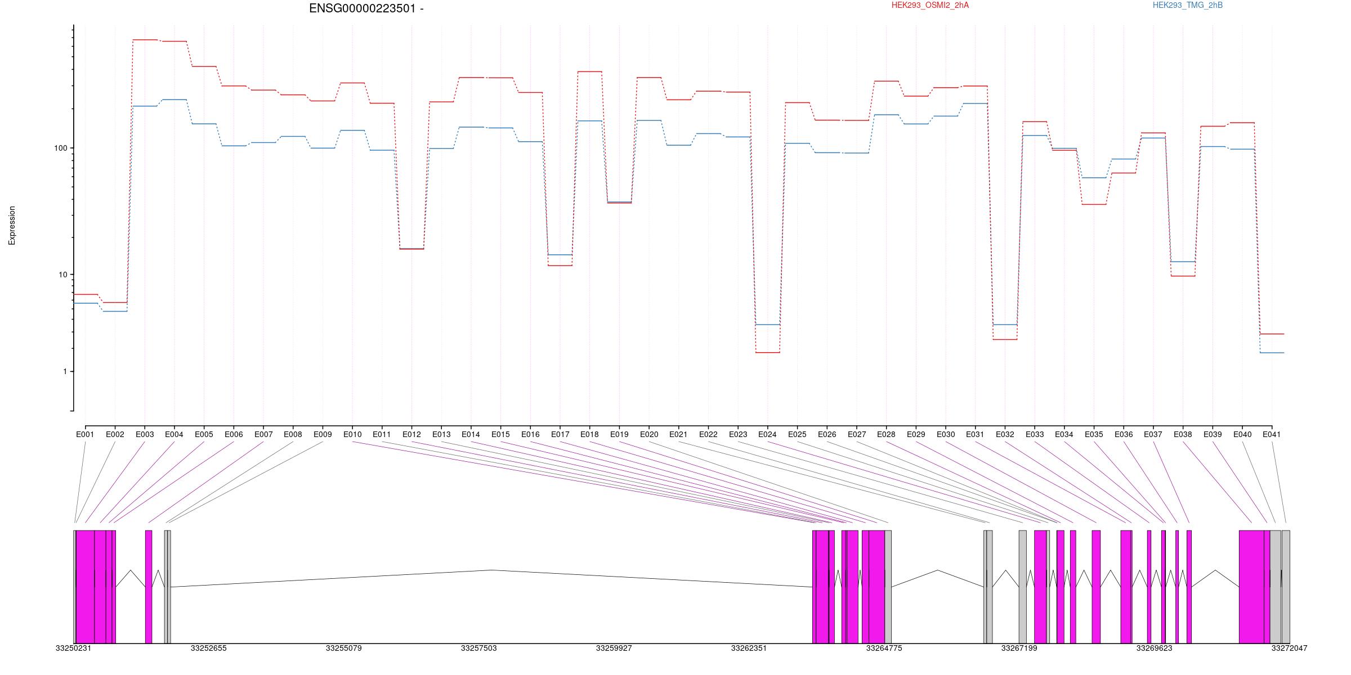Image resolution: width=1351 pixels, height=675 pixels.
Task: Click exon label E035
Action: 1094,434
